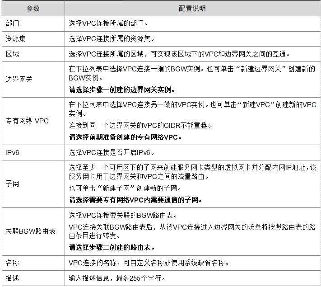The width and height of the screenshot is (321, 287).
Task: Select the '边界网关' parameter cell
Action: 33,80
